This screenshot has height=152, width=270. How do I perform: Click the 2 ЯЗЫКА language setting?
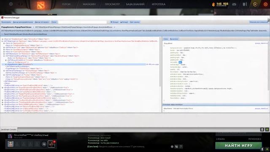[x=220, y=139]
